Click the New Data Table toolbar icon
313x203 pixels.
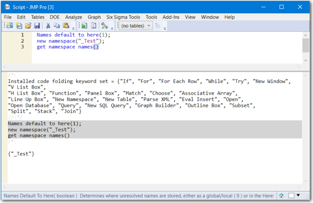pos(9,25)
